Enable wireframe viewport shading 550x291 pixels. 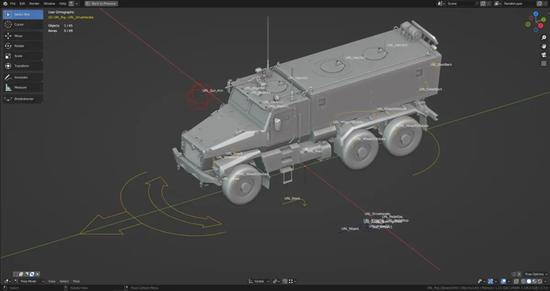coord(523,281)
